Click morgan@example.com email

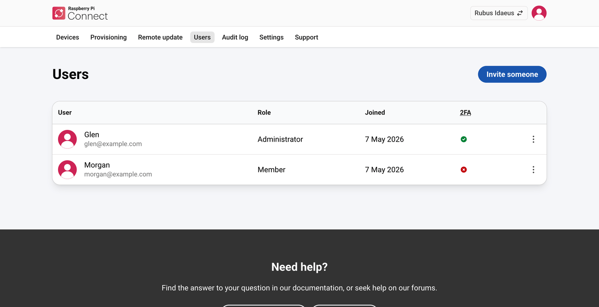click(118, 174)
